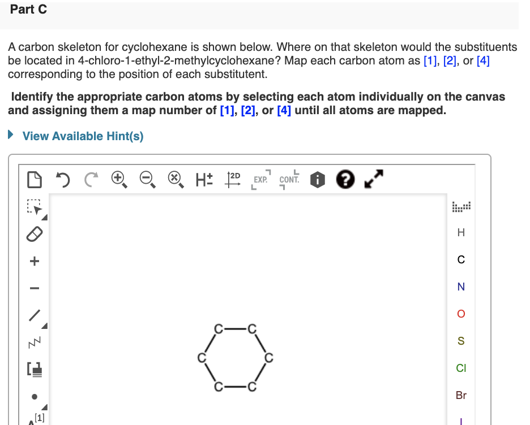
Task: Click the undo arrow icon
Action: tap(62, 180)
